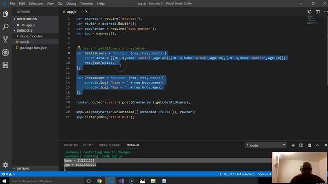Select the Terminal panel tab

133,145
